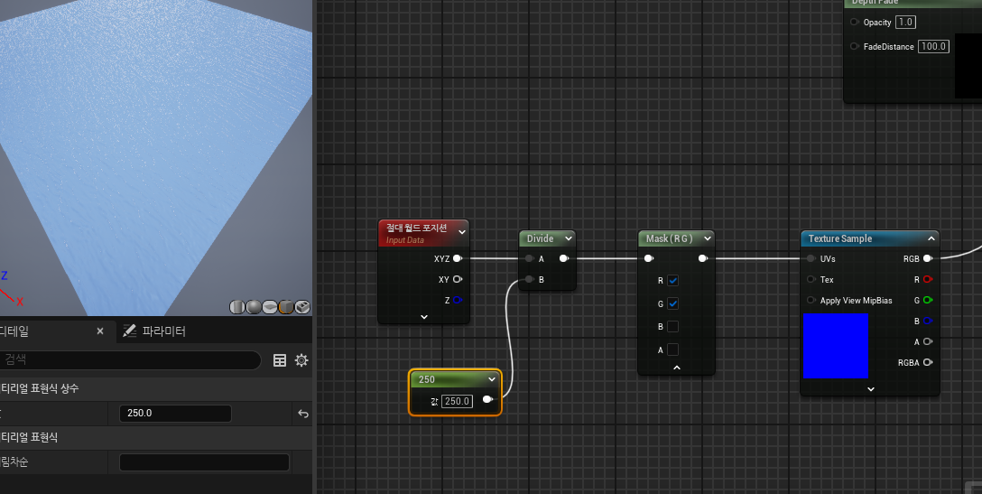
Task: Click the details panel 검색 search field
Action: point(130,359)
